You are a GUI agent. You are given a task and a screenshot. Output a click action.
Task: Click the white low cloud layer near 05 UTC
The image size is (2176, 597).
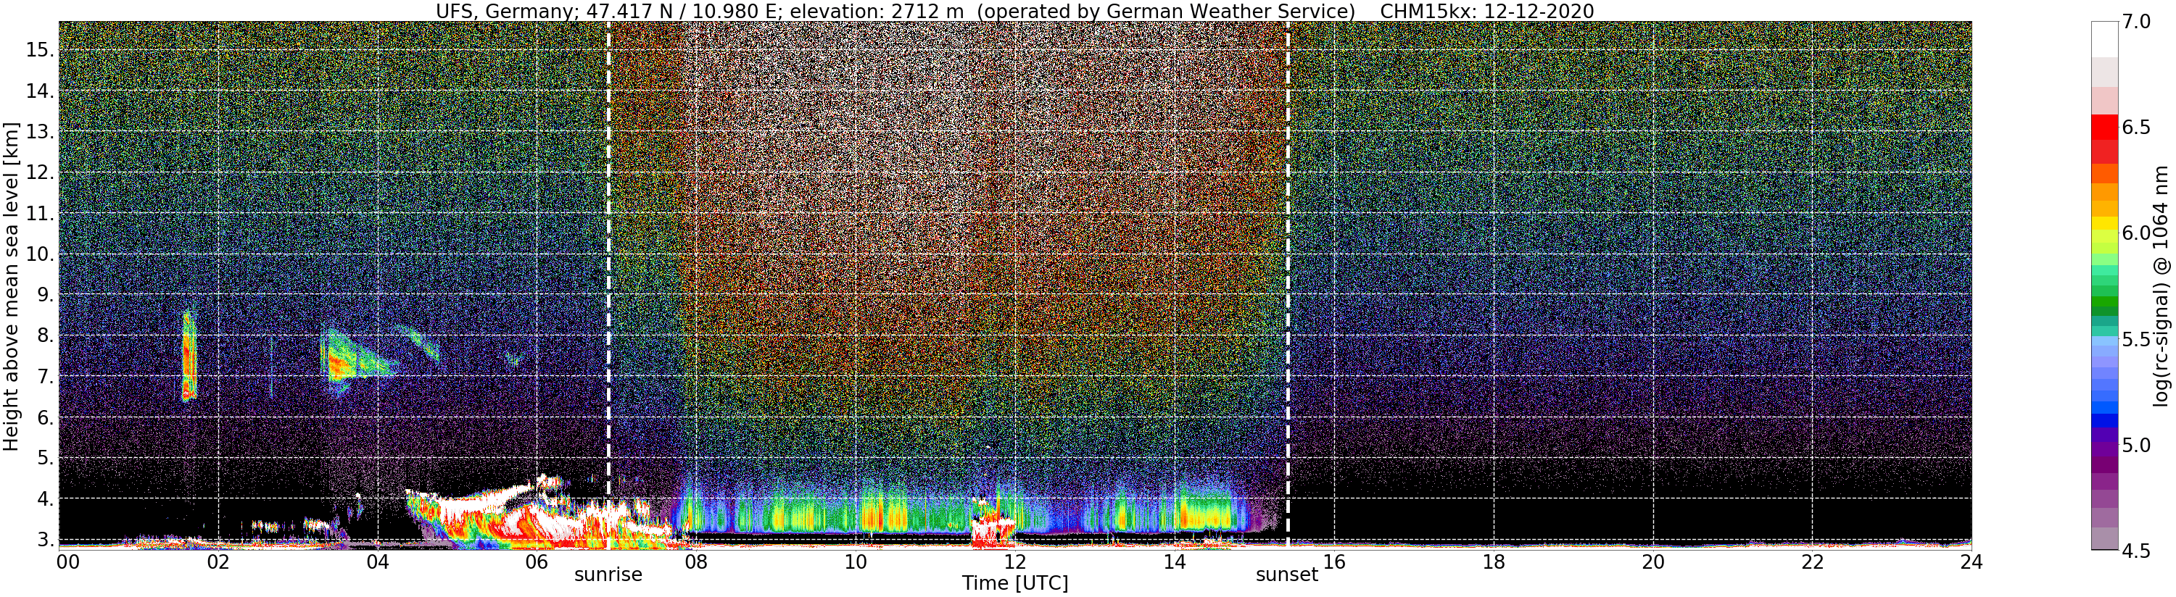coord(473,504)
